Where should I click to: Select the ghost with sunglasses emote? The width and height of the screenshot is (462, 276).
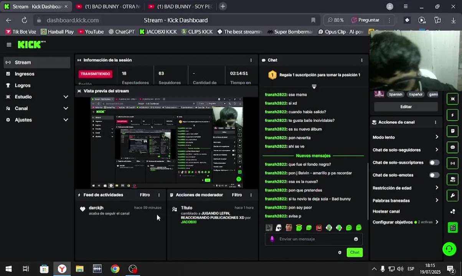point(279,228)
